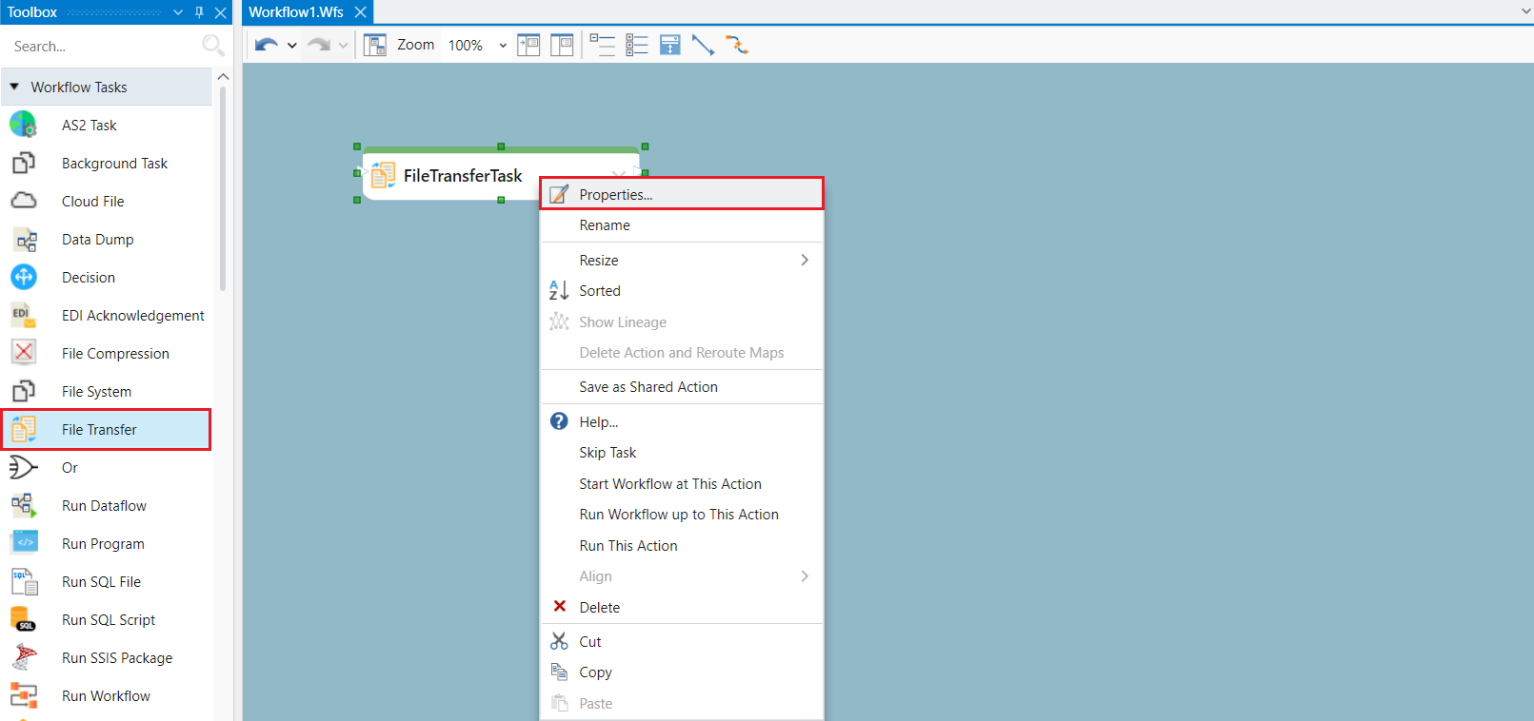The image size is (1534, 721).
Task: Pick the Decision task in Toolbox
Action: tap(89, 278)
